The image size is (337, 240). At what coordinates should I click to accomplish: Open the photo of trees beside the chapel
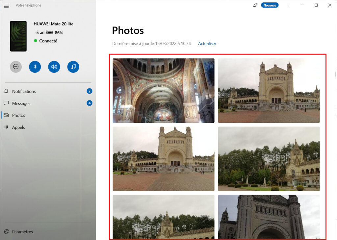pos(269,159)
